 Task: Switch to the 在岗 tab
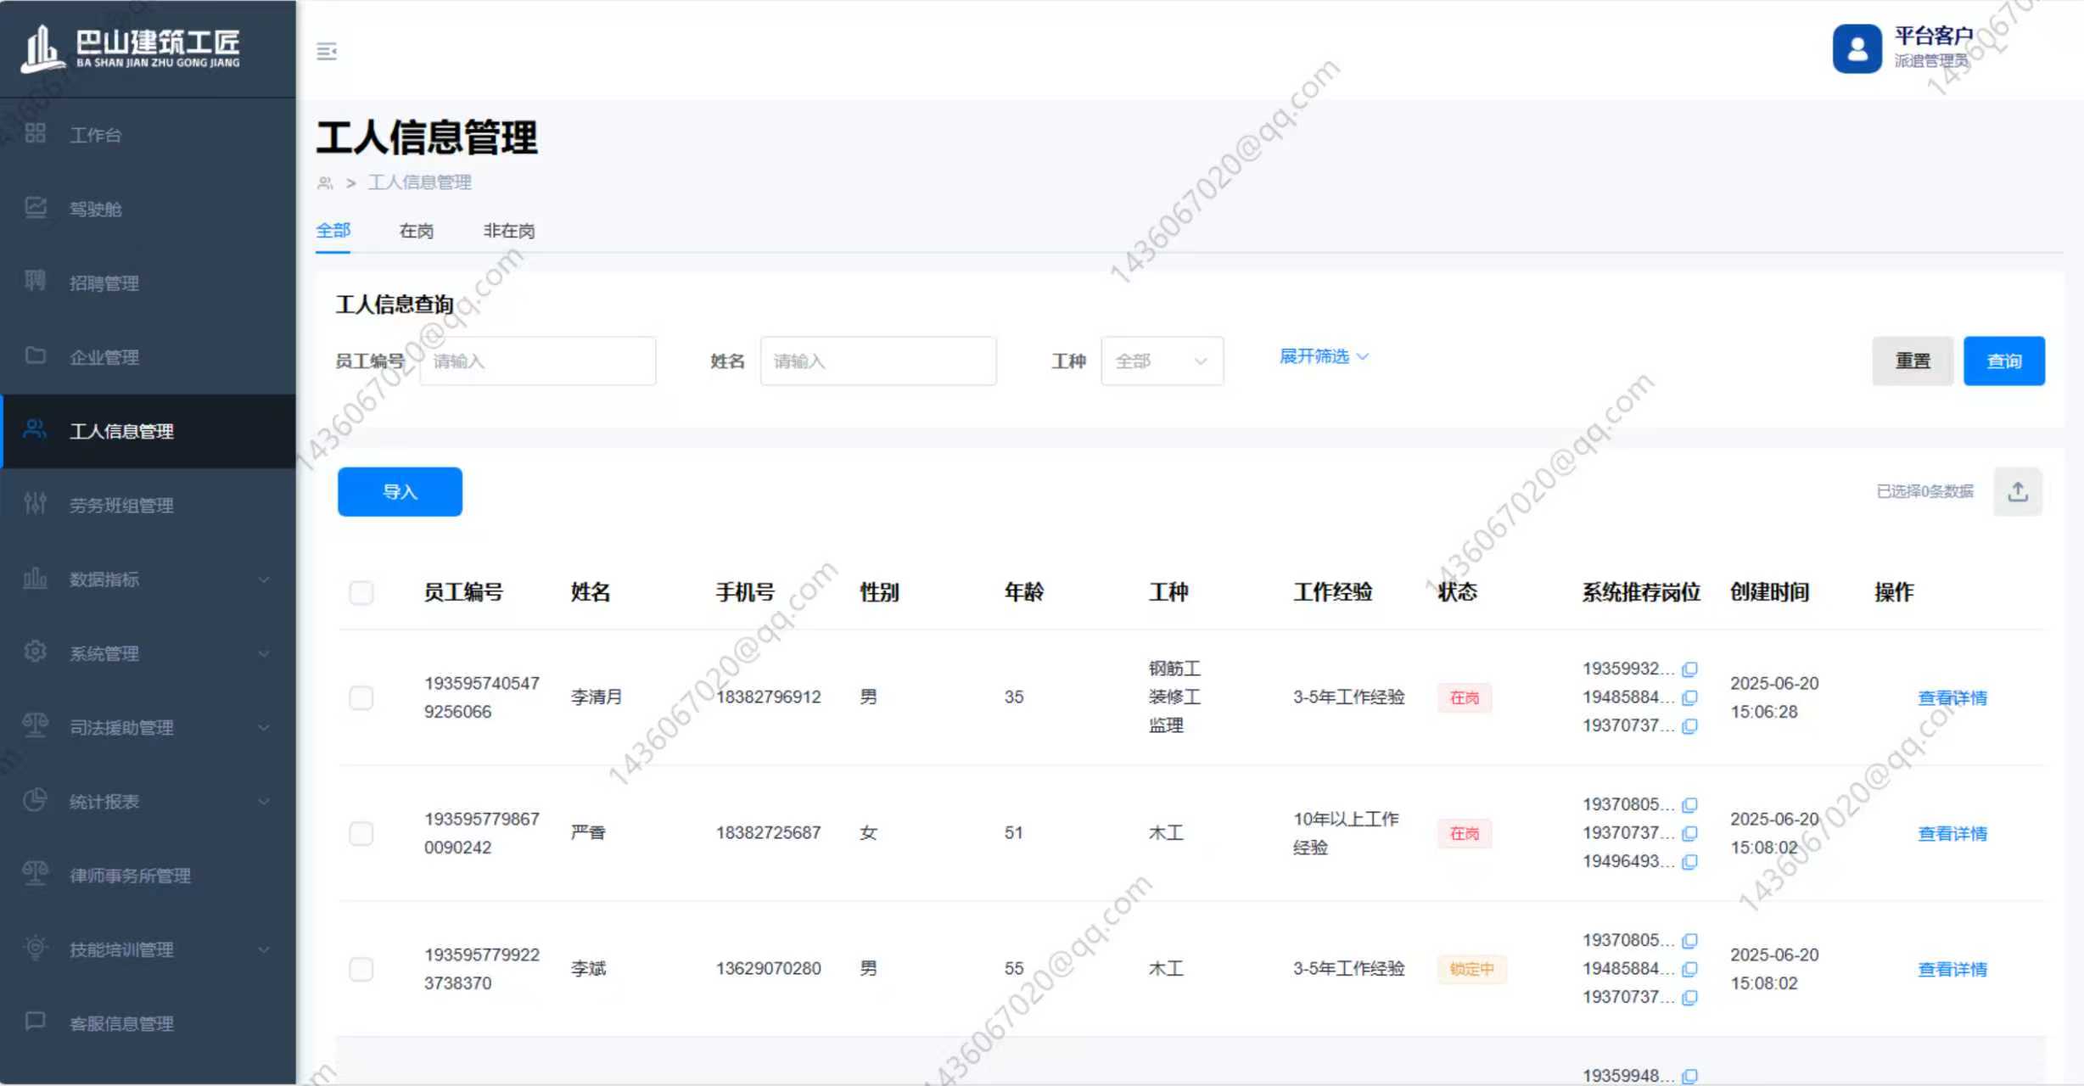[x=416, y=231]
